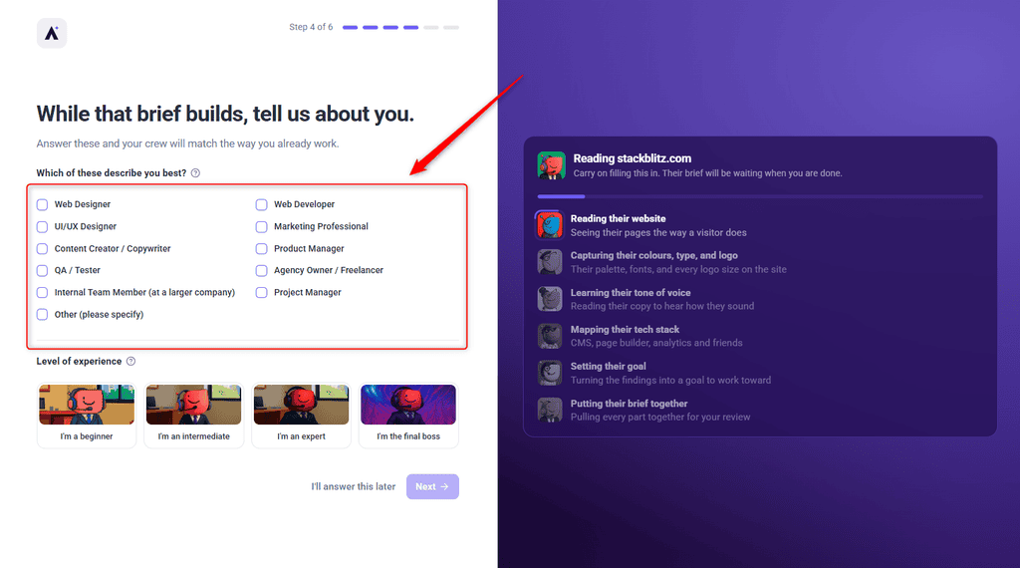
Task: Check the UI/UX Designer checkbox
Action: tap(42, 227)
